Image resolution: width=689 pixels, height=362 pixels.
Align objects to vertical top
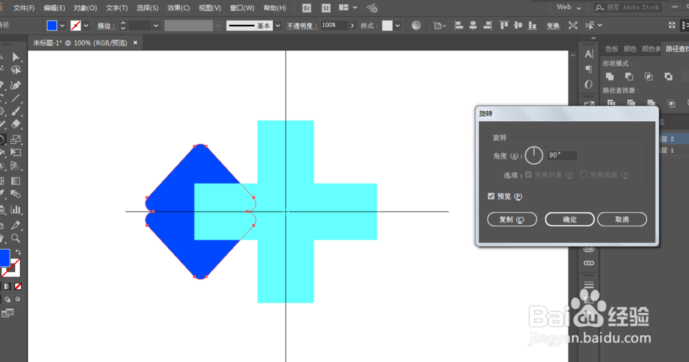tap(504, 25)
